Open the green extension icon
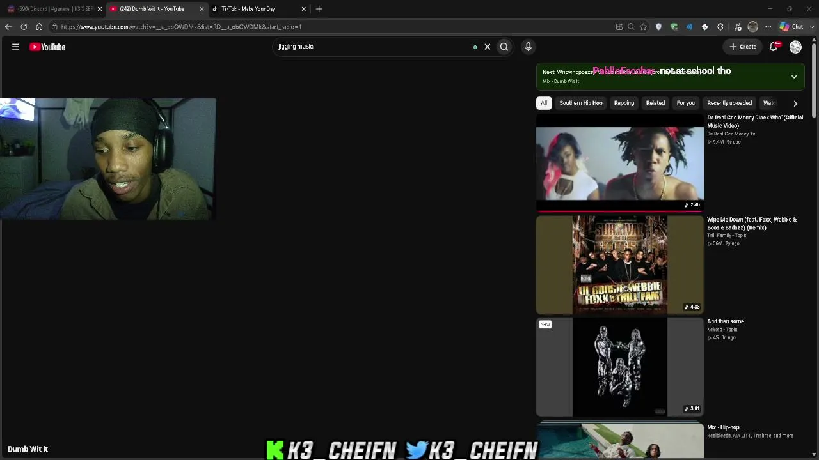819x460 pixels. [x=674, y=27]
